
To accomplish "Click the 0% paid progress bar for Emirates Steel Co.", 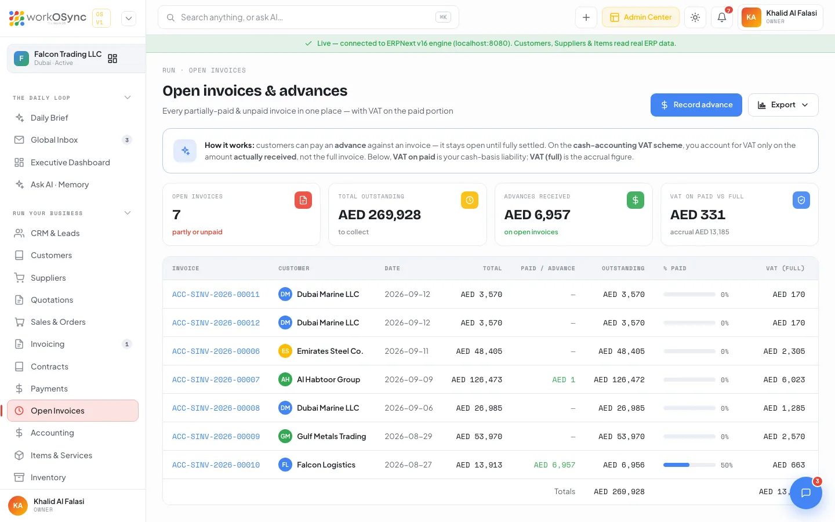I will (x=689, y=351).
